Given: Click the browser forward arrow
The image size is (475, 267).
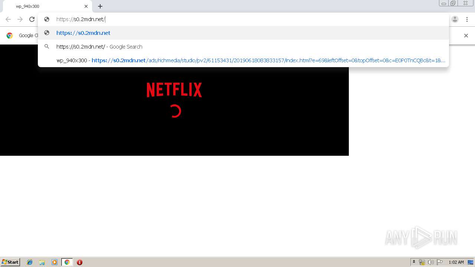Looking at the screenshot, I should click(20, 19).
